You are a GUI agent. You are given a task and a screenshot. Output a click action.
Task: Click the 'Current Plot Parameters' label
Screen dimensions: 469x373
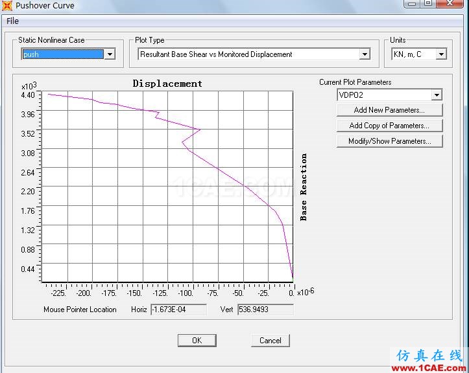coord(355,82)
